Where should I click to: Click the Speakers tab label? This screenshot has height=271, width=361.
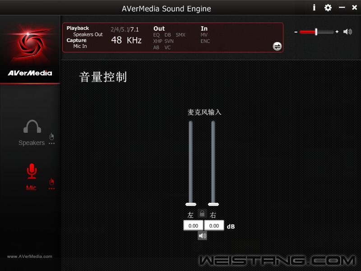[32, 143]
